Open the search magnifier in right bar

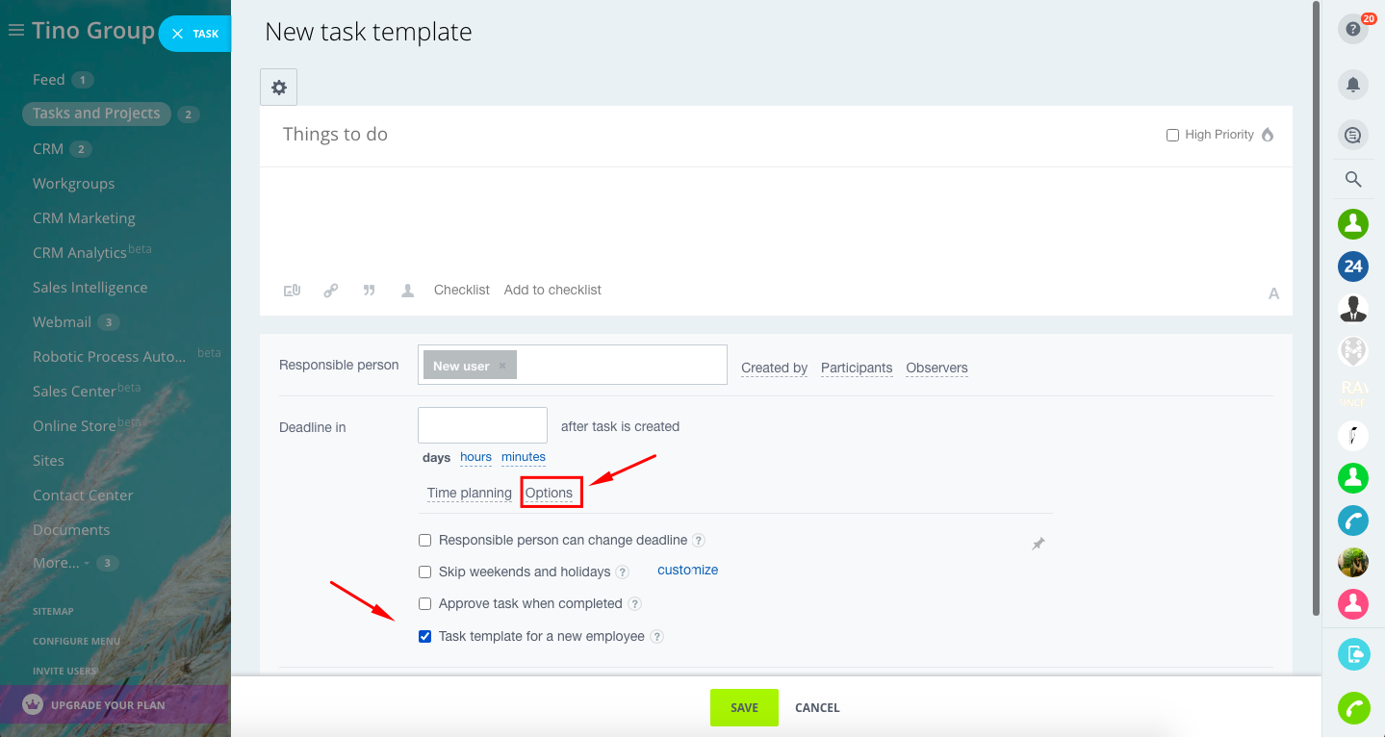point(1353,179)
